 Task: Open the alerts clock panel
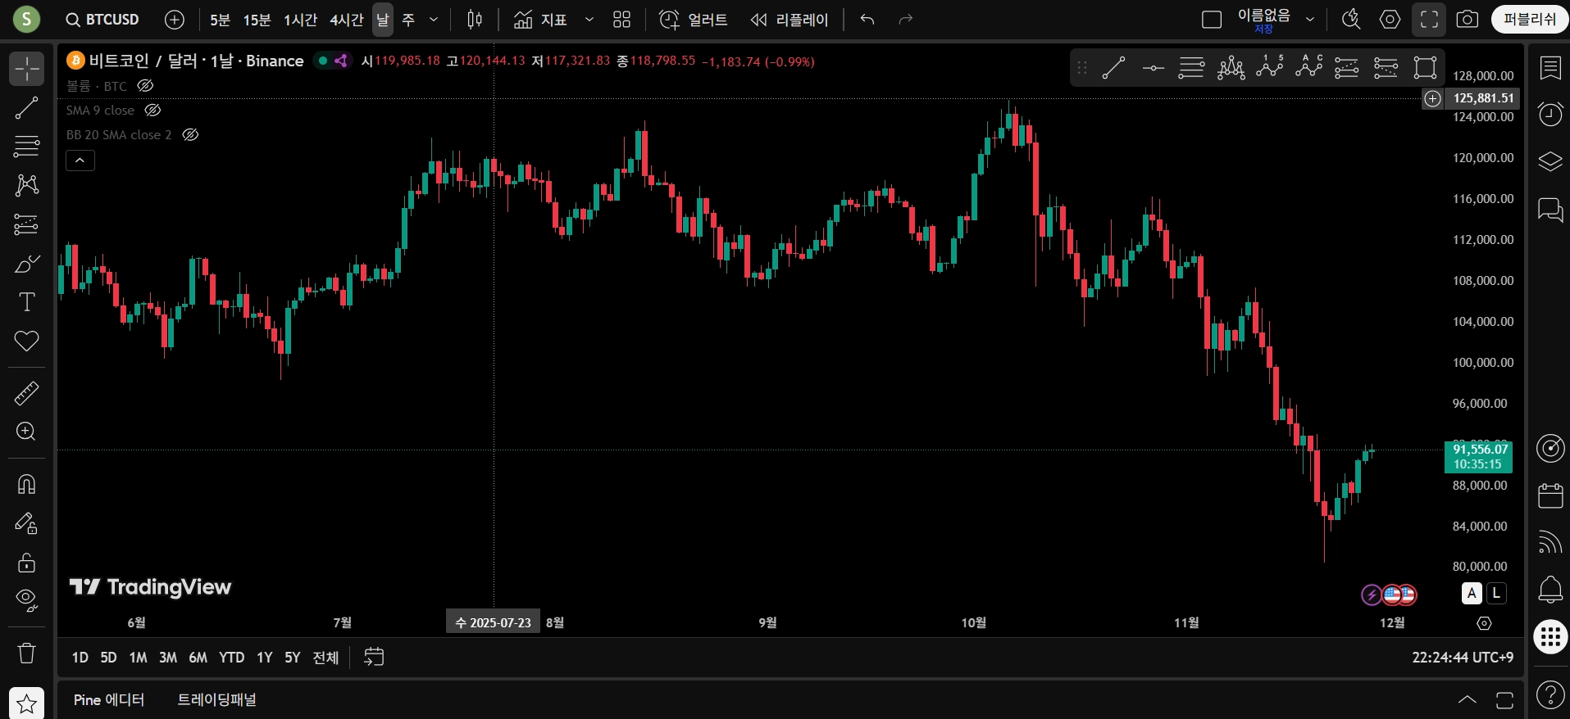coord(1550,115)
